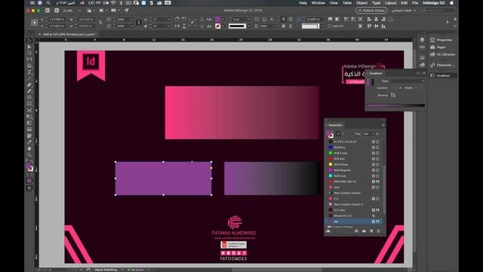This screenshot has width=483, height=272.
Task: Open the Arrange Documents dropdown
Action: point(115,11)
